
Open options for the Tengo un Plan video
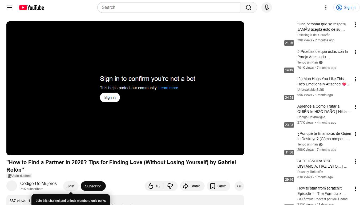tap(355, 52)
